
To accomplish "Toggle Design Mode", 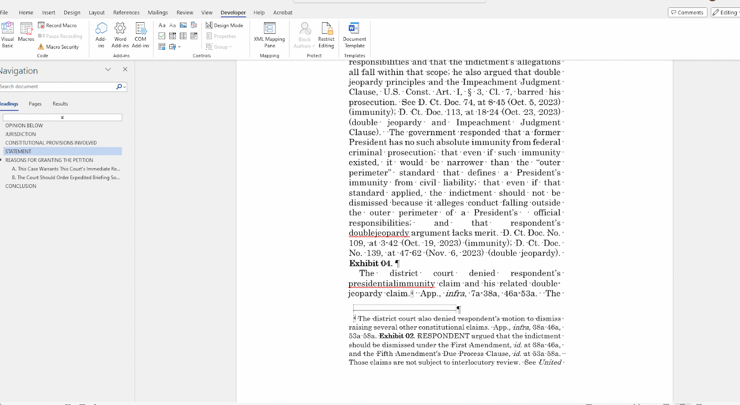I will pyautogui.click(x=224, y=25).
